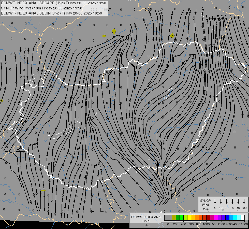Click the wind arrow above the 5 m/s label
The height and width of the screenshot is (229, 249).
click(215, 201)
